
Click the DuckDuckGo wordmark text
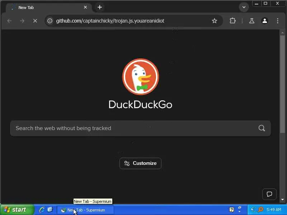(x=140, y=105)
